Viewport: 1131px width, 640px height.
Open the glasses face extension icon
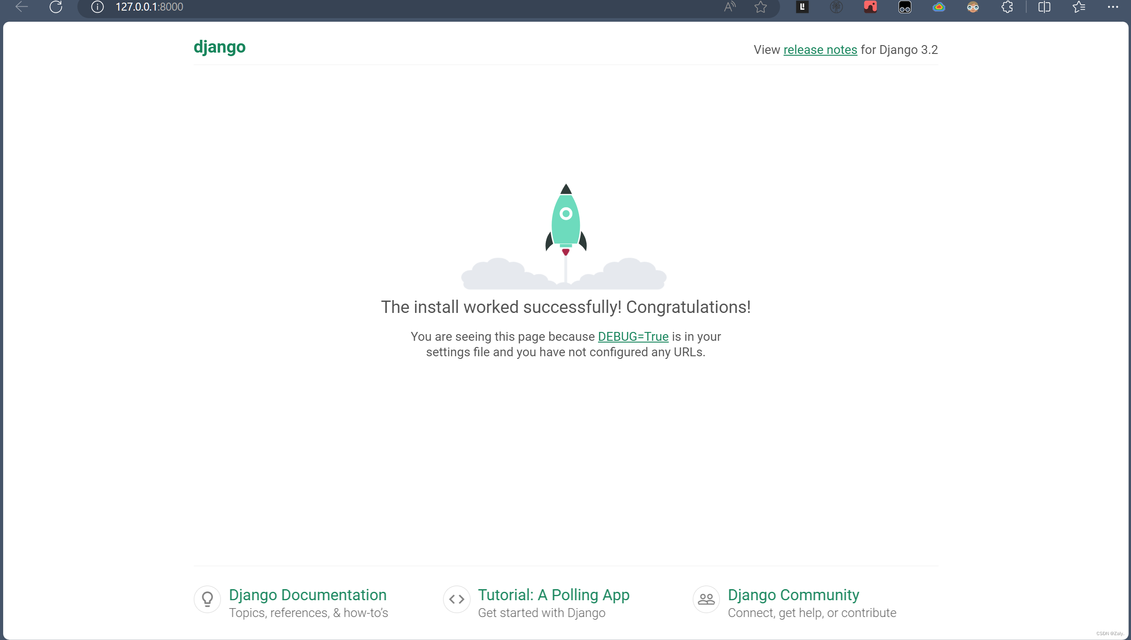point(973,7)
